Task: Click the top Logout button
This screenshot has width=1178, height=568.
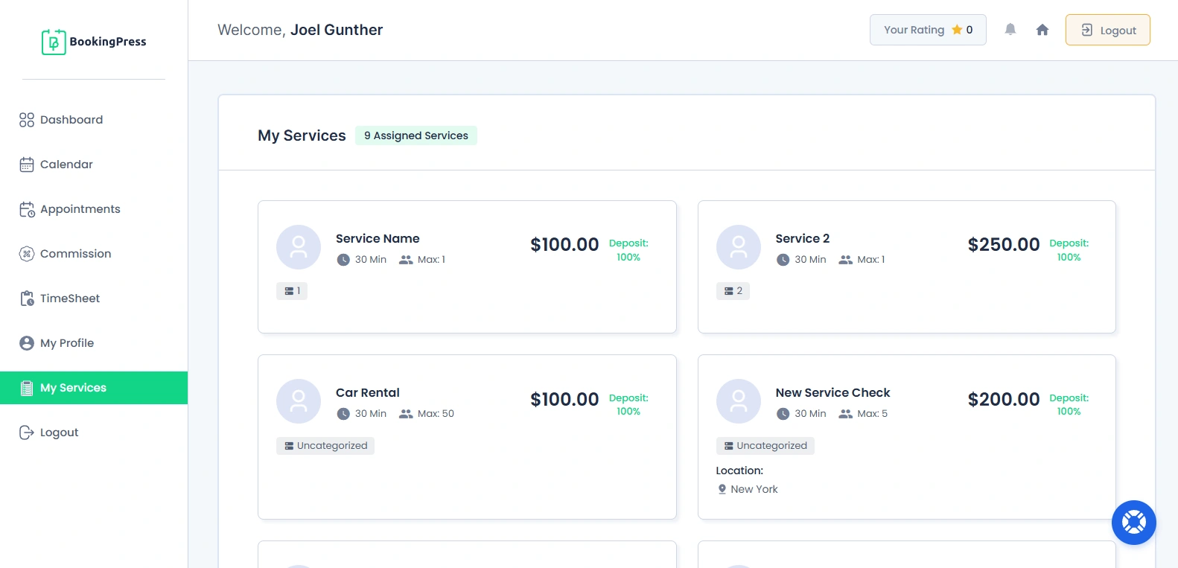Action: (1107, 30)
